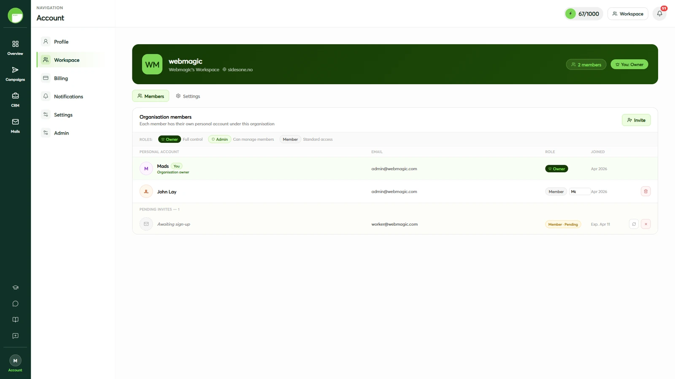
Task: Go to CRM in the left rail
Action: (15, 100)
